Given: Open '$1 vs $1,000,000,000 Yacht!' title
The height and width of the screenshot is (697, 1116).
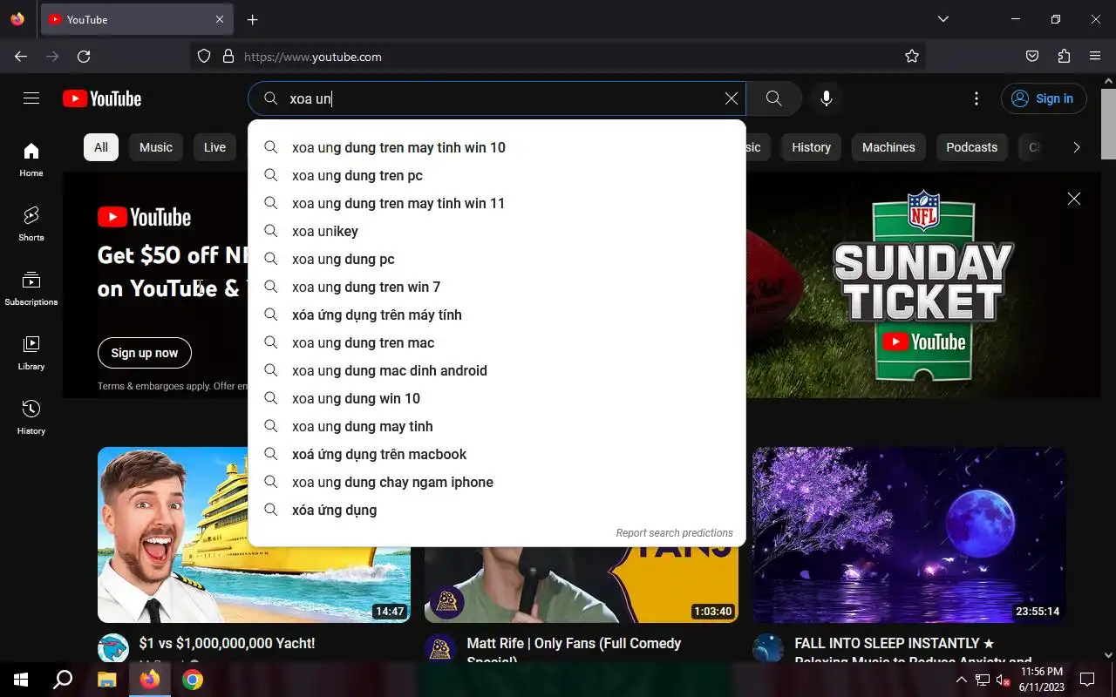Looking at the screenshot, I should point(227,643).
